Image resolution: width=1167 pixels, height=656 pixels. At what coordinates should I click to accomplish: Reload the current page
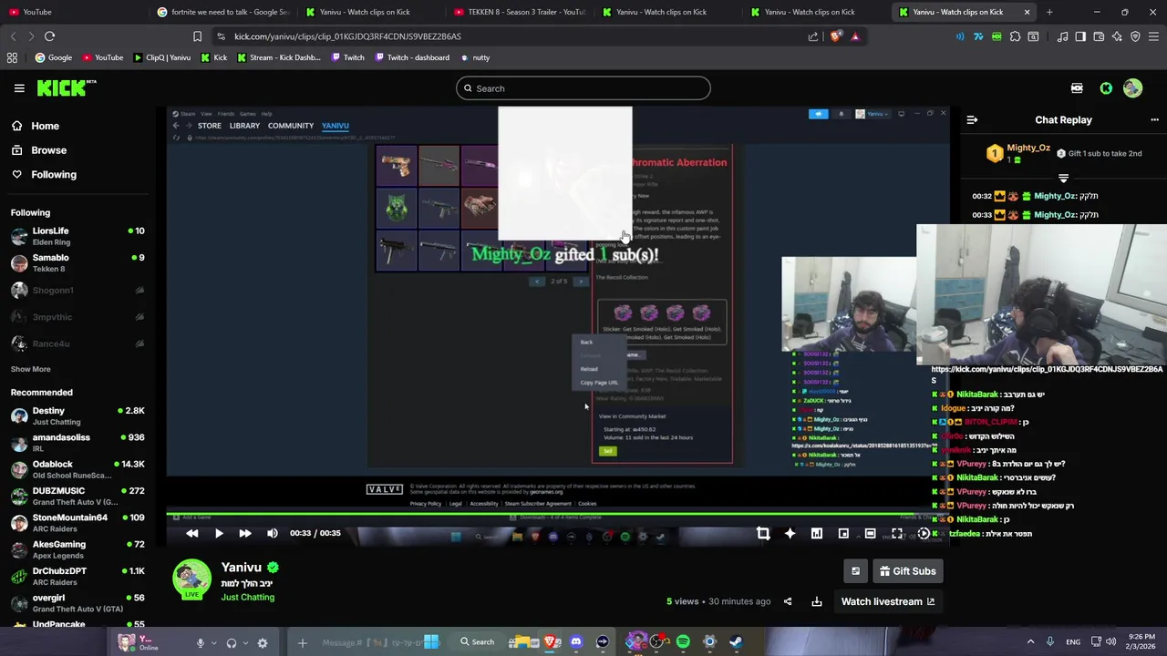pos(49,36)
